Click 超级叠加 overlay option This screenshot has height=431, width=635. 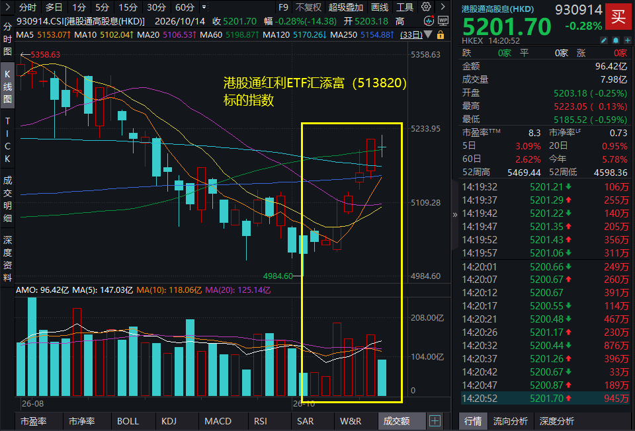[x=345, y=7]
